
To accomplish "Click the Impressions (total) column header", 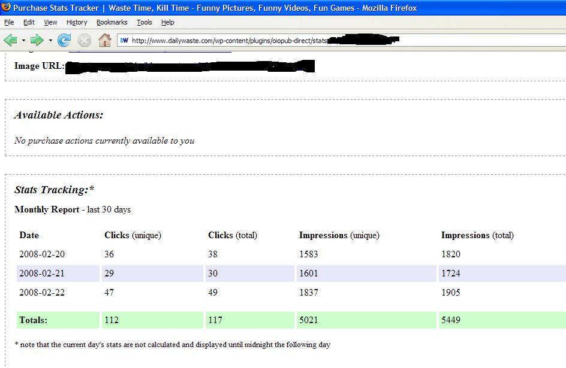I will (477, 235).
